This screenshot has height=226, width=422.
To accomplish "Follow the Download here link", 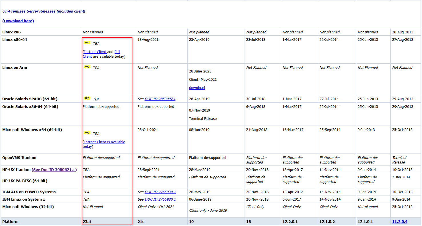I will [x=18, y=21].
